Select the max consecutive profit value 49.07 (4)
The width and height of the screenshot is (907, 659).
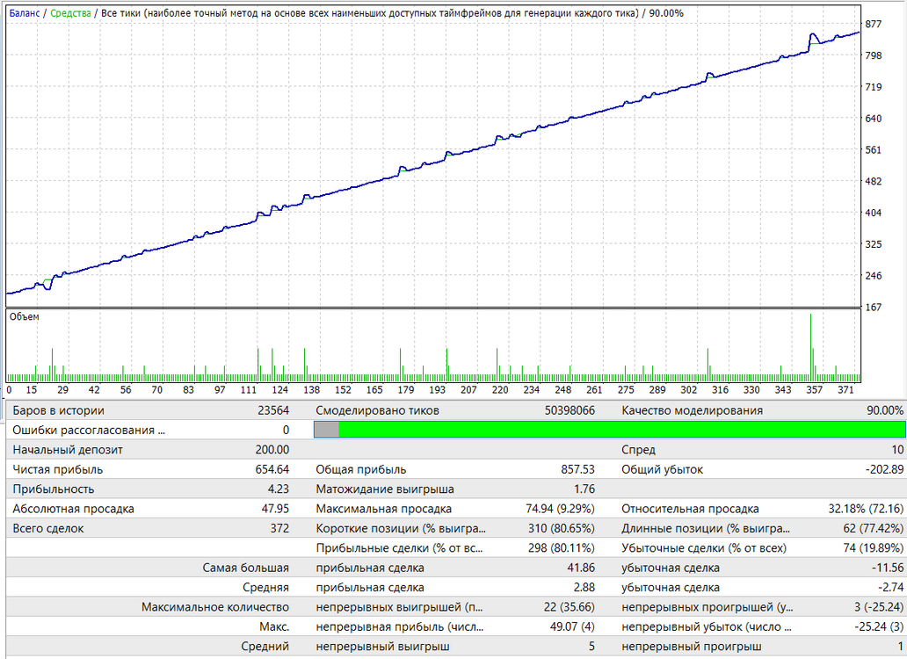click(x=572, y=626)
